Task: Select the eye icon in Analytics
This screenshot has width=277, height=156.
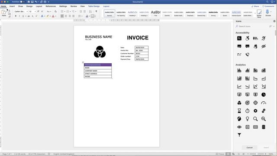Action: [x=239, y=127]
